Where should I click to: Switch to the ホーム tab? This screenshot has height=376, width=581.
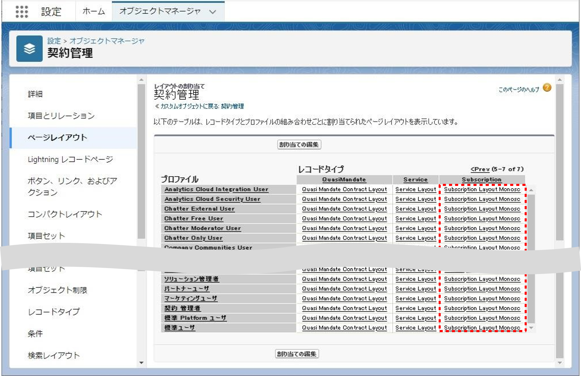pyautogui.click(x=93, y=11)
